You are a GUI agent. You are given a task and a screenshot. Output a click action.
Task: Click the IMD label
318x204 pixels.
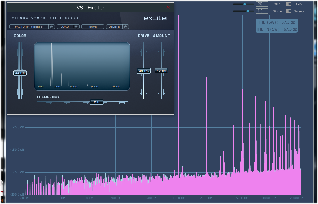tap(299, 4)
